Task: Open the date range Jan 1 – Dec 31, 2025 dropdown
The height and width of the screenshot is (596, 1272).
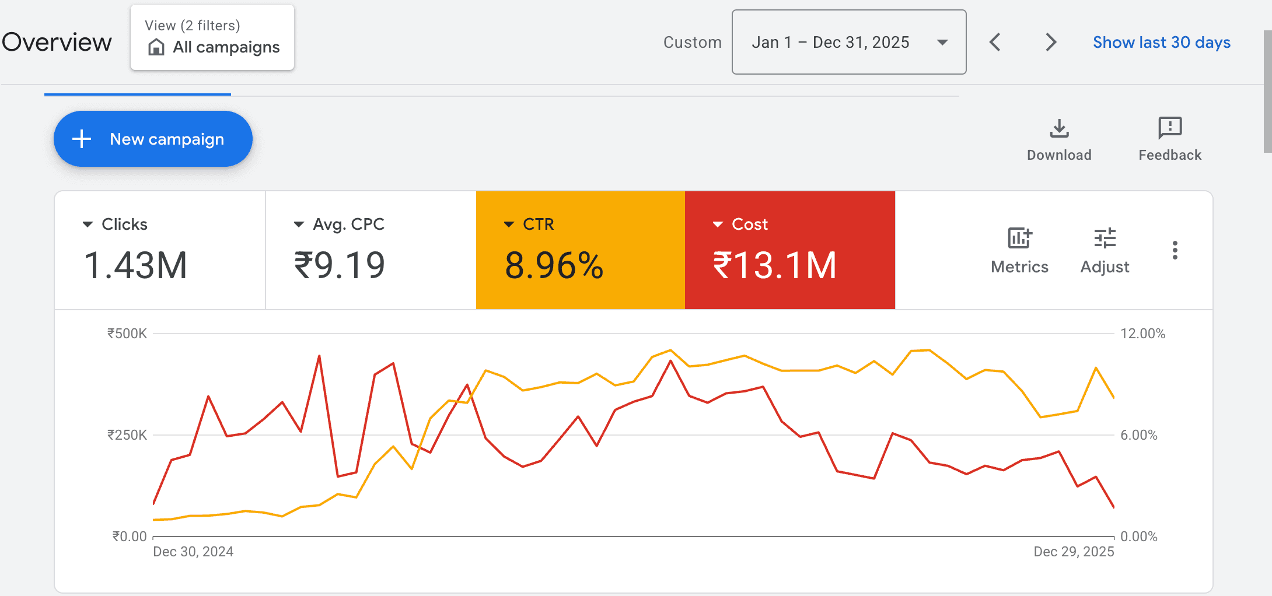Action: [849, 42]
